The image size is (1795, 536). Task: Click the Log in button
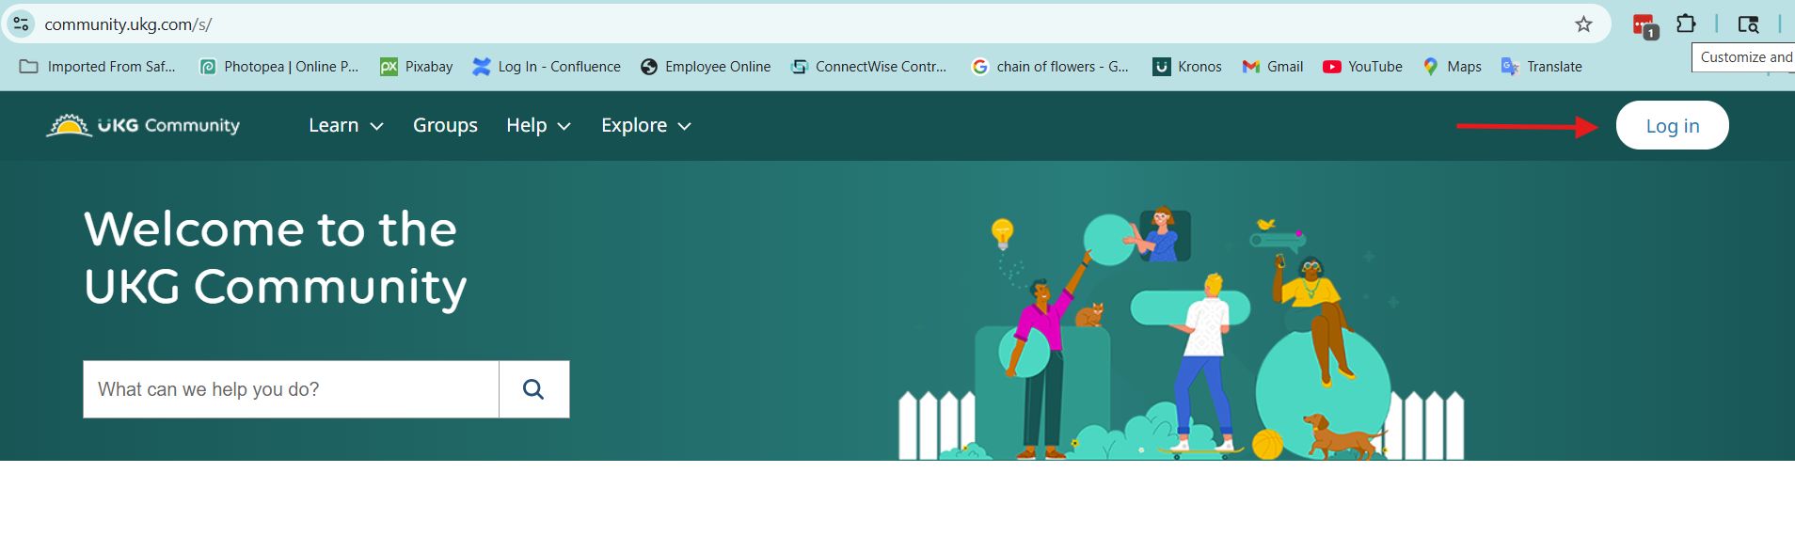coord(1672,125)
